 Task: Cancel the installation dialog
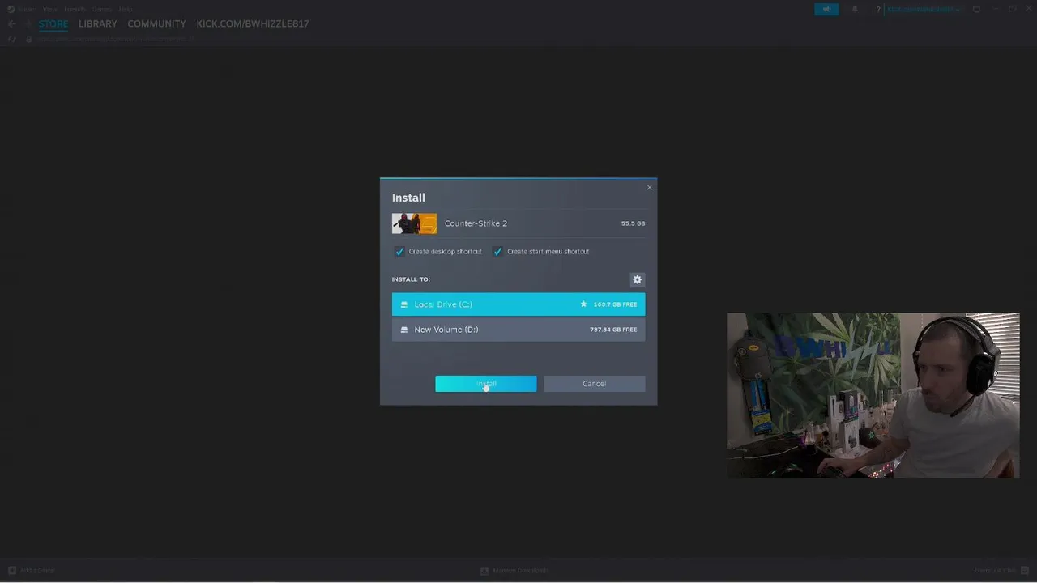[594, 384]
